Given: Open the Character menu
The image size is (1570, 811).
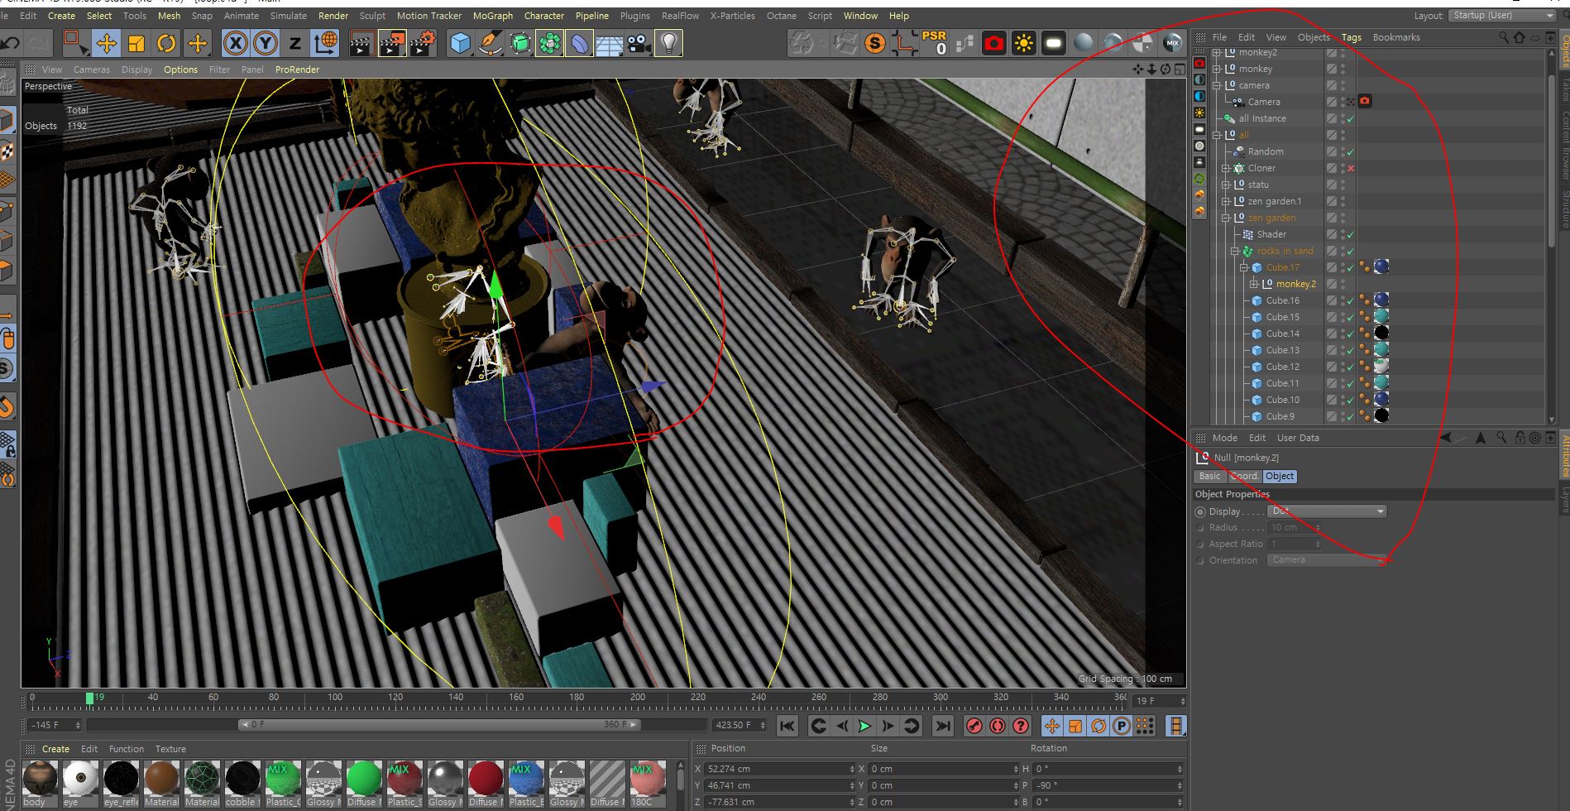Looking at the screenshot, I should coord(544,16).
